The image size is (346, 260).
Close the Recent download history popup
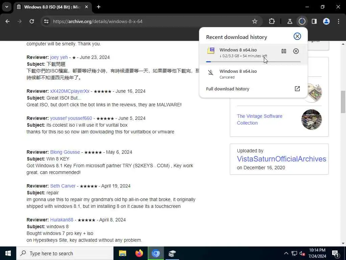[x=297, y=36]
